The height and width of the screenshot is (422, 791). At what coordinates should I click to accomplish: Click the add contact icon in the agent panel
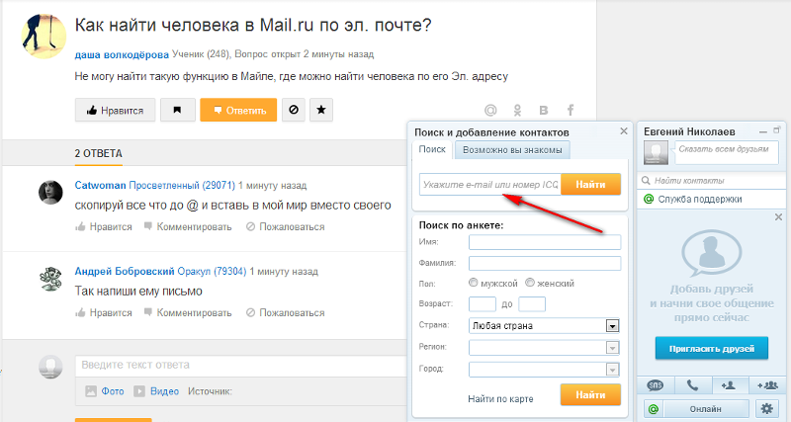point(729,385)
